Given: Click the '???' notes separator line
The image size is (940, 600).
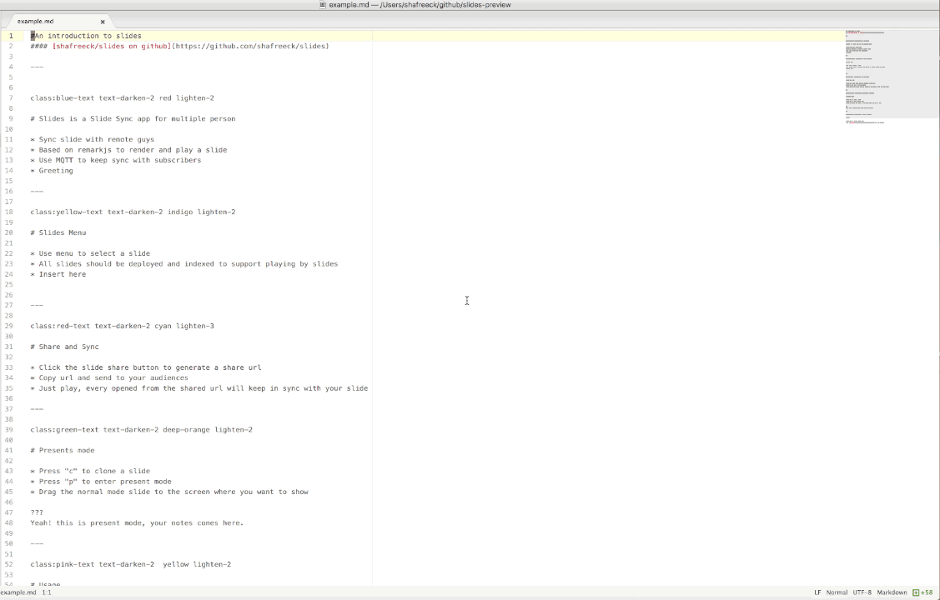Looking at the screenshot, I should point(37,512).
